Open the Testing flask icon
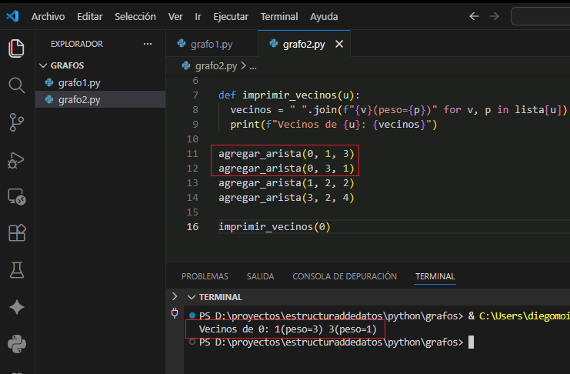The image size is (570, 374). coord(16,269)
